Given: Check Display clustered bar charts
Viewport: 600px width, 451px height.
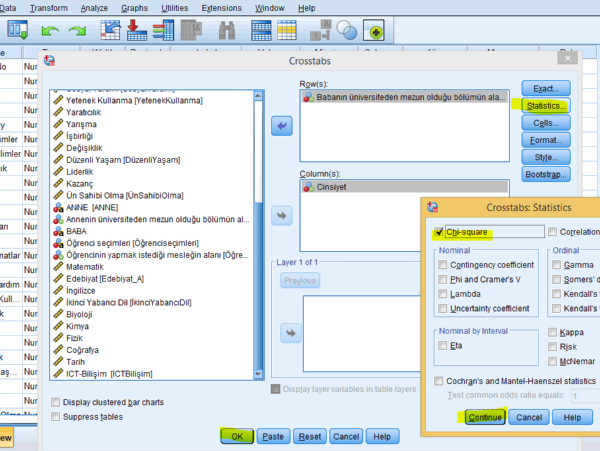Looking at the screenshot, I should pos(56,402).
